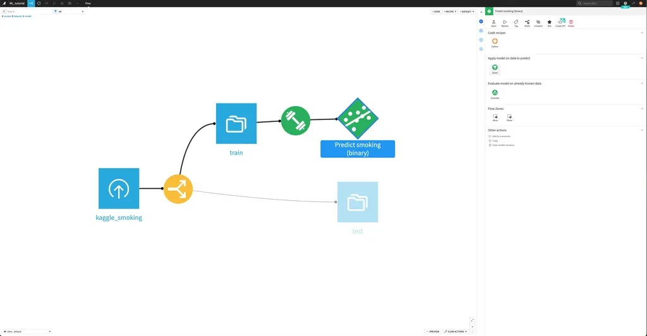Open the FLOW ACTIONS menu
647x336 pixels.
(x=456, y=332)
